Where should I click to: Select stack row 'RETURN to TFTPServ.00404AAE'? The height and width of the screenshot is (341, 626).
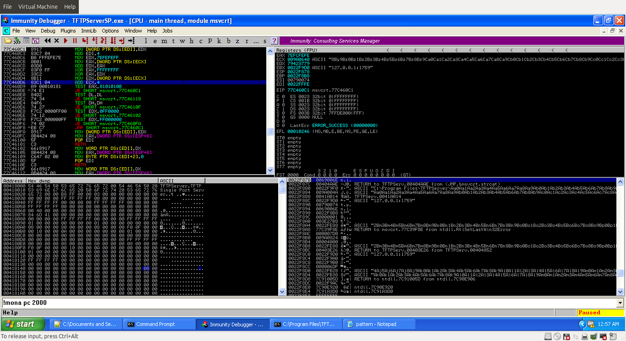452,184
